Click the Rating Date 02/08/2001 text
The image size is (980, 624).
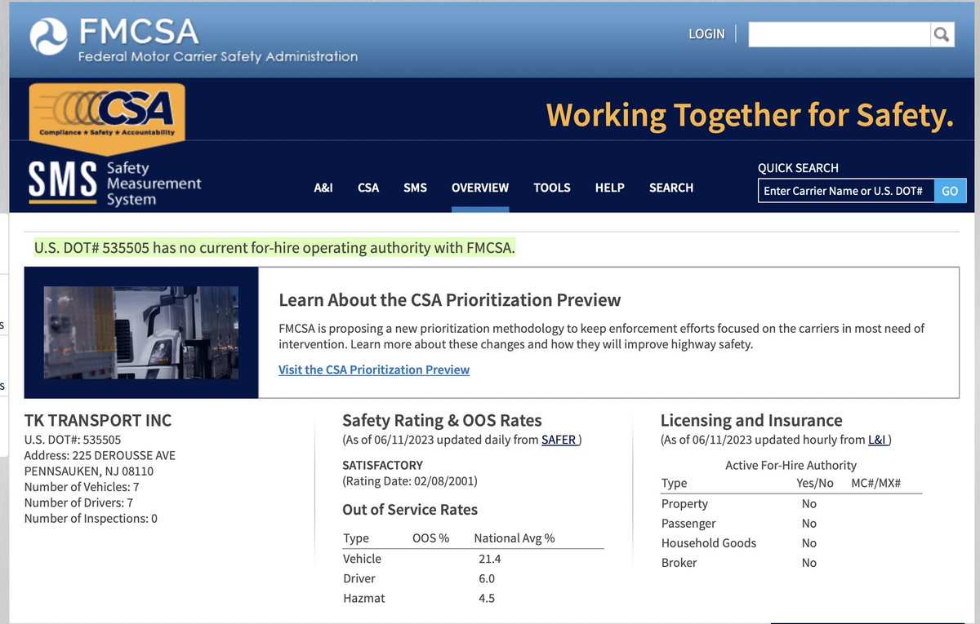tap(410, 480)
